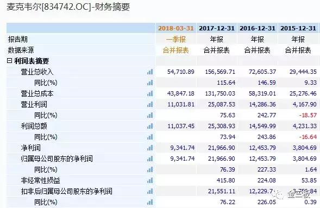Open chart icon for 净利润 row
The height and width of the screenshot is (208, 320).
click(150, 148)
